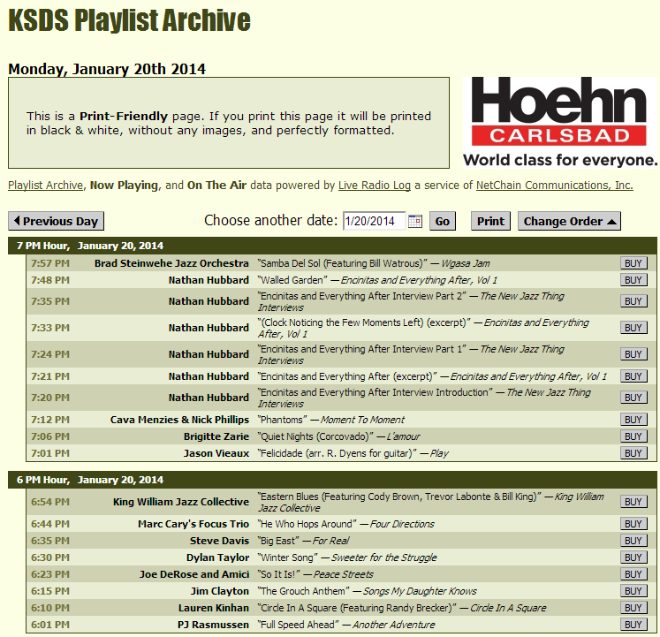
Task: Click the 6:54 PM timestamp
Action: [50, 502]
